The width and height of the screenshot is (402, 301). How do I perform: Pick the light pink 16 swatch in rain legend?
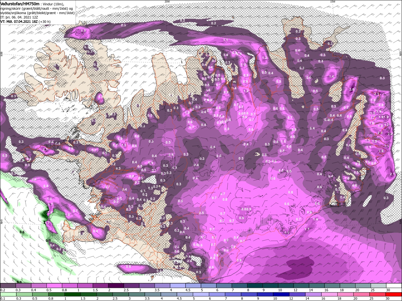click(x=329, y=294)
